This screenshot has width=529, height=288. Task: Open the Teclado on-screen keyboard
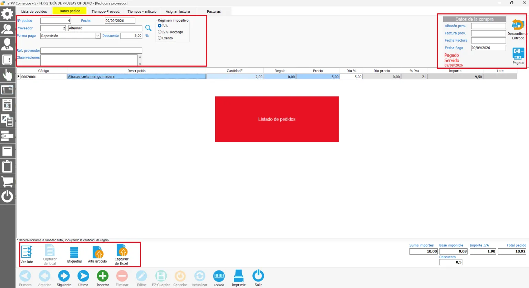click(219, 278)
